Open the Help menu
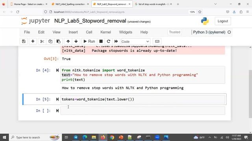252x141 pixels. click(x=144, y=32)
